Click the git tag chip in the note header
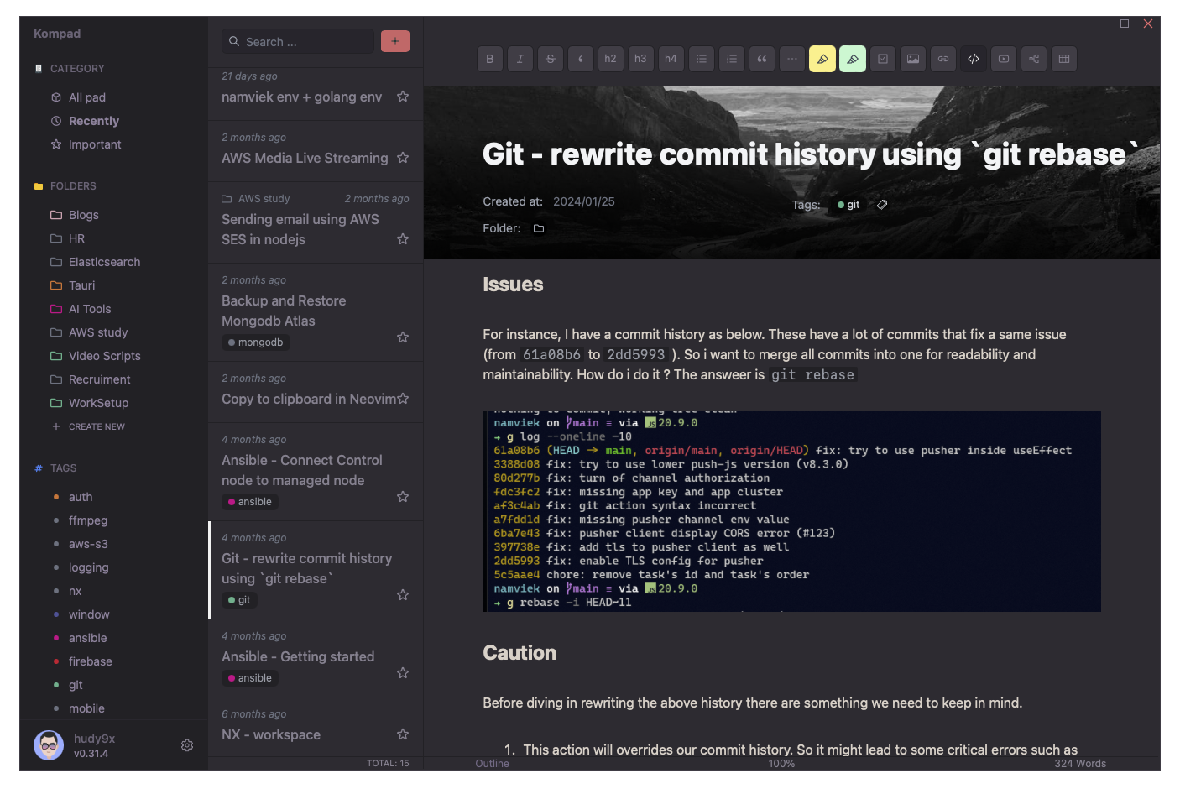The image size is (1180, 794). 848,205
